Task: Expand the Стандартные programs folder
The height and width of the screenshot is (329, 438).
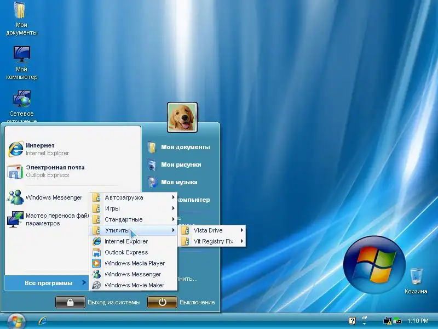Action: coord(133,219)
